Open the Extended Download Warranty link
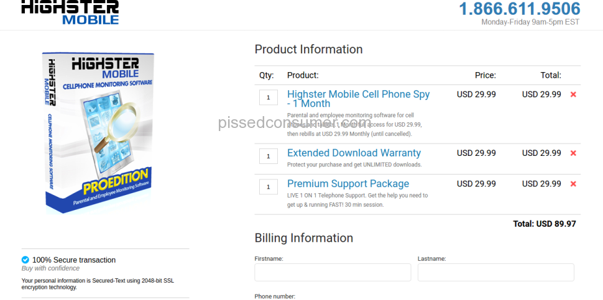Screen dimensions: 603x300 coord(354,153)
